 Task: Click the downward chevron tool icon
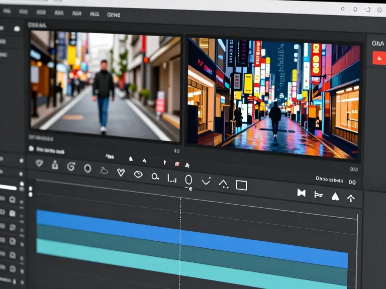[206, 181]
